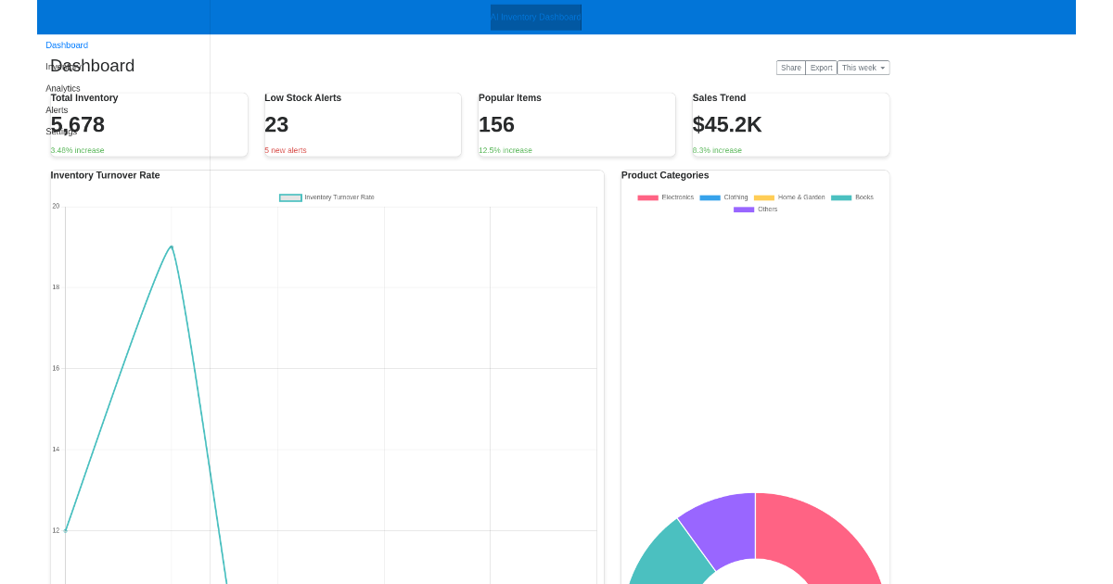
Task: Click the Share button
Action: 790,68
